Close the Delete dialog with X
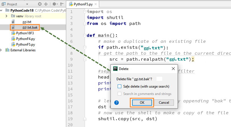The image size is (231, 127). click(x=173, y=69)
